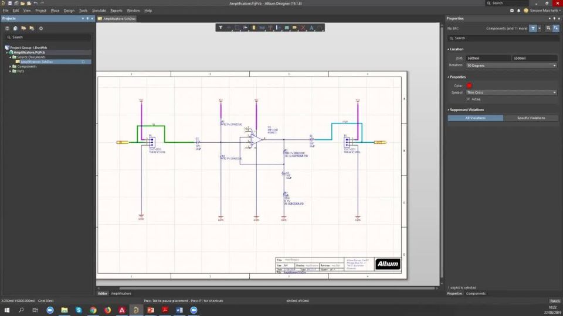Select Project Group 1.DsnWrk in tree

[28, 47]
